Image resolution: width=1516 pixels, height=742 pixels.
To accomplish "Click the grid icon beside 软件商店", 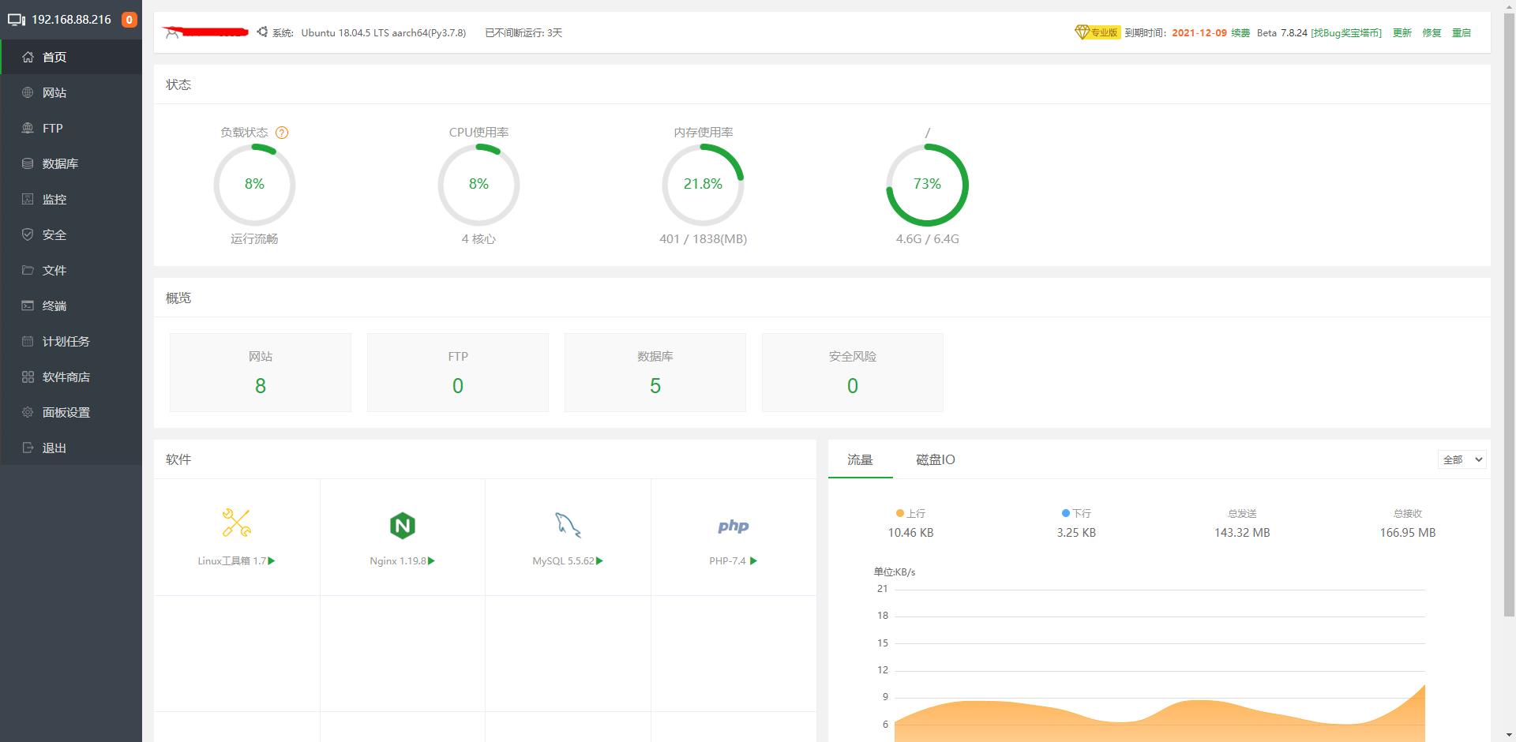I will (28, 377).
